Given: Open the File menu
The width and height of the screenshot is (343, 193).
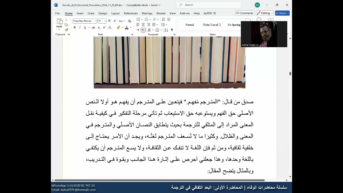Looking at the screenshot, I should [57, 13].
